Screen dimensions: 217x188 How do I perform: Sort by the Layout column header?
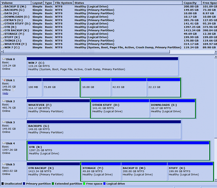(x=37, y=3)
